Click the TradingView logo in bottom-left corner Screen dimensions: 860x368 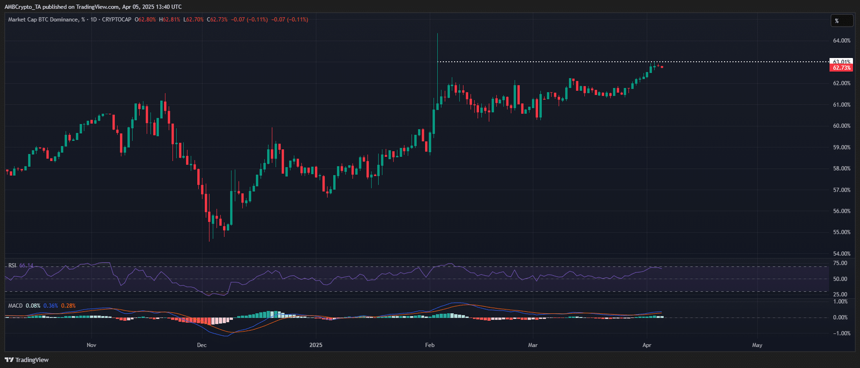point(27,360)
